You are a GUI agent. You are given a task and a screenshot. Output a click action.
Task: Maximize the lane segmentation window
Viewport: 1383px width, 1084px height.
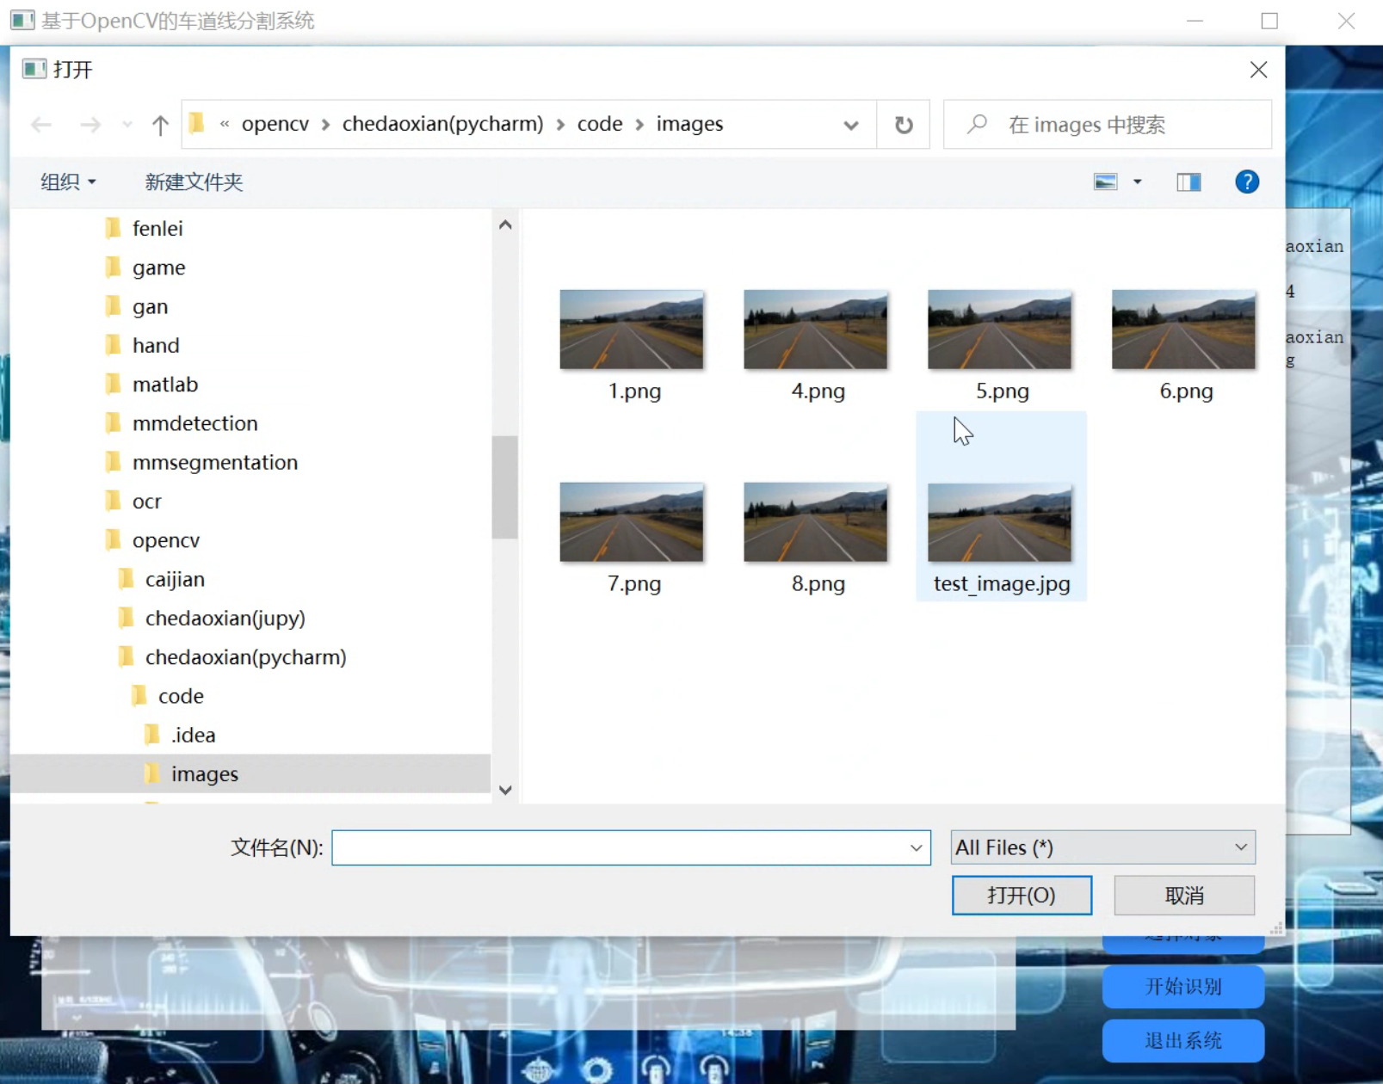(1269, 21)
